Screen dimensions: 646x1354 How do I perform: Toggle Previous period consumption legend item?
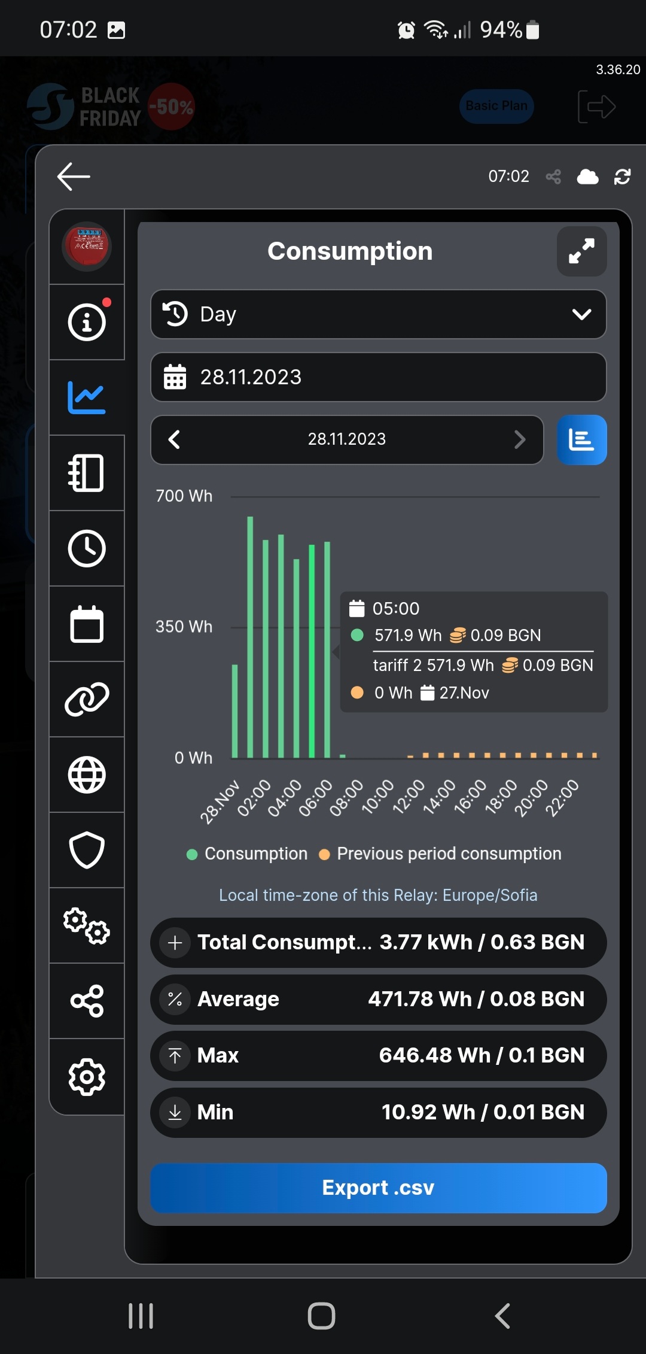pos(441,854)
